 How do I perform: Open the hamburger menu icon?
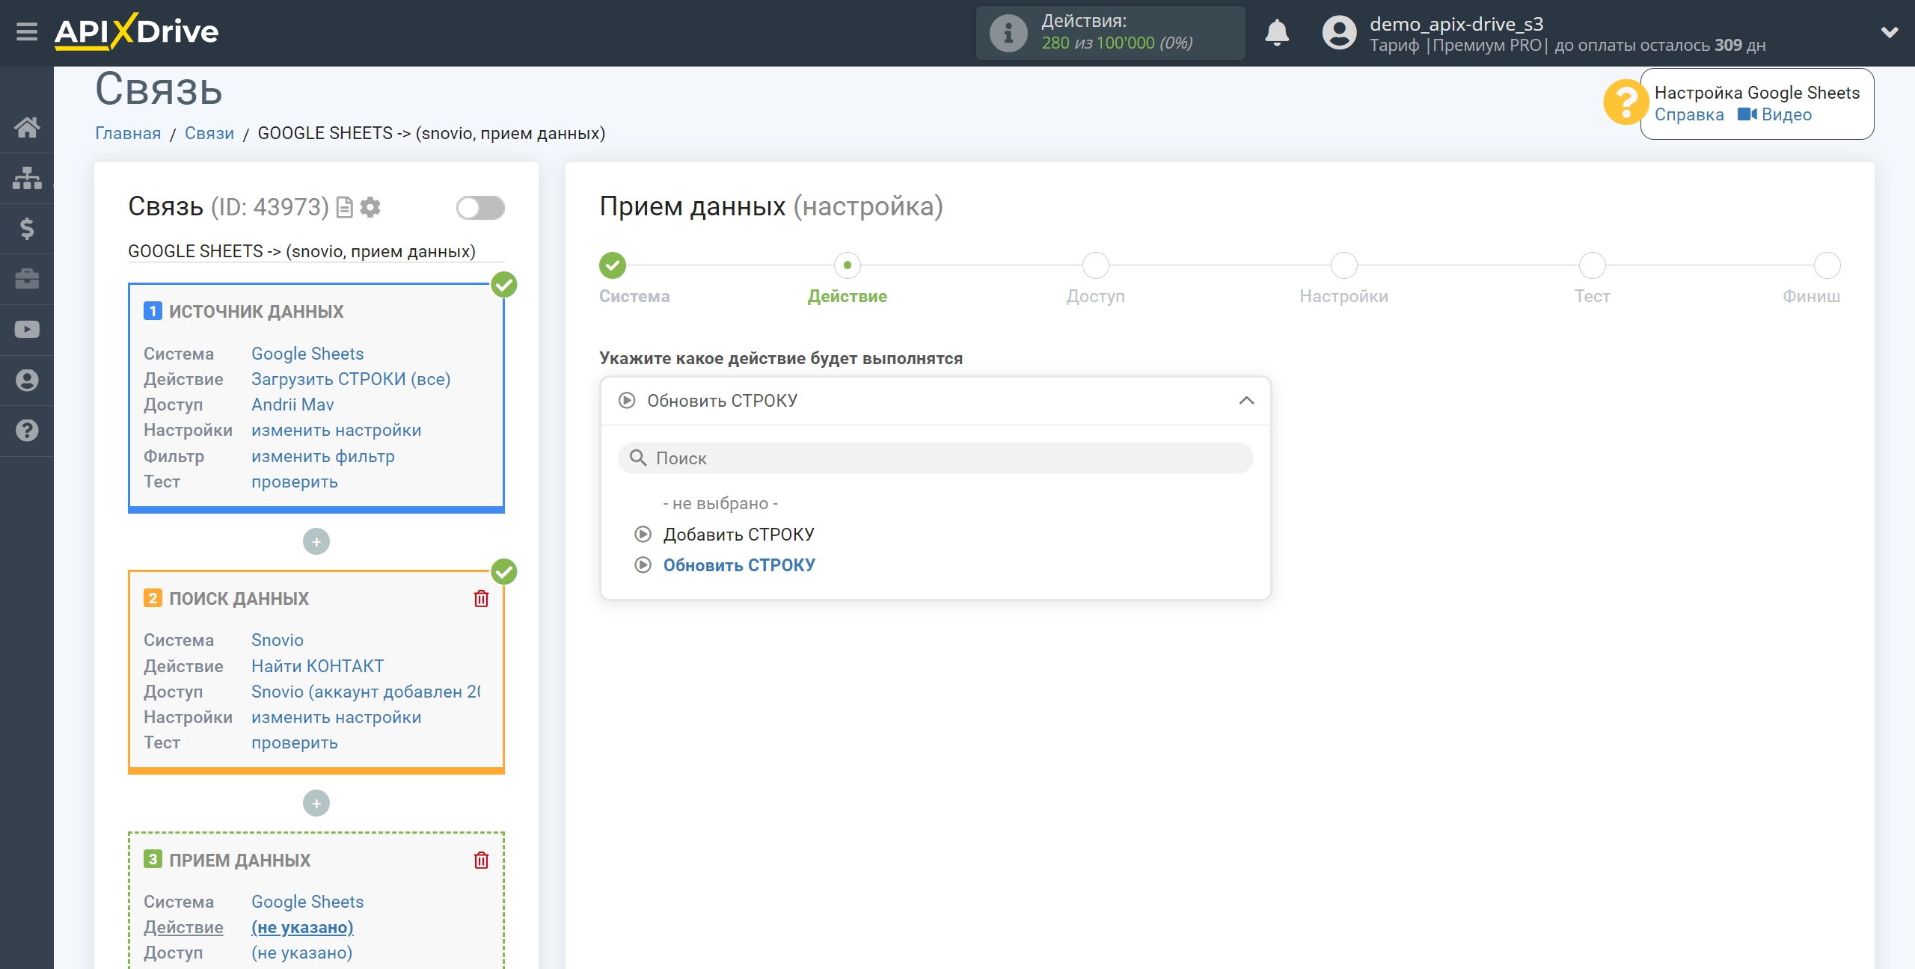point(27,32)
